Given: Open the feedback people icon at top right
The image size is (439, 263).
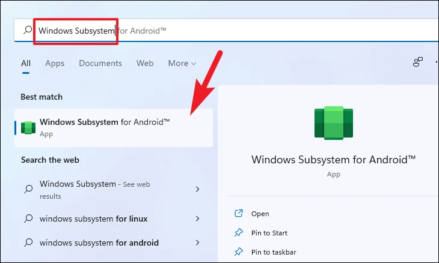Looking at the screenshot, I should [x=418, y=62].
